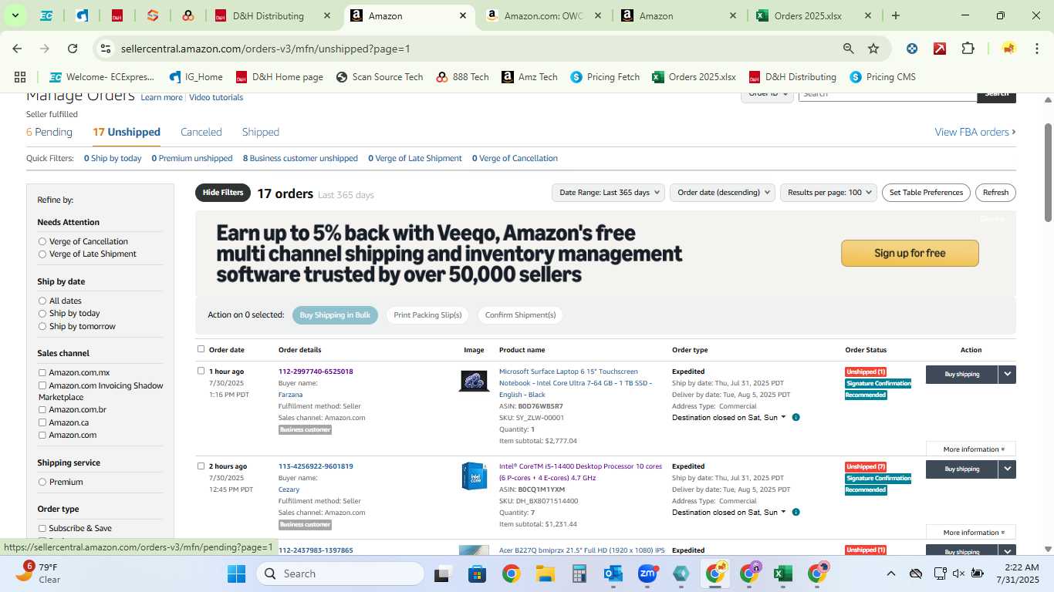Open the tab search dropdown arrow
The width and height of the screenshot is (1054, 592).
tap(15, 15)
